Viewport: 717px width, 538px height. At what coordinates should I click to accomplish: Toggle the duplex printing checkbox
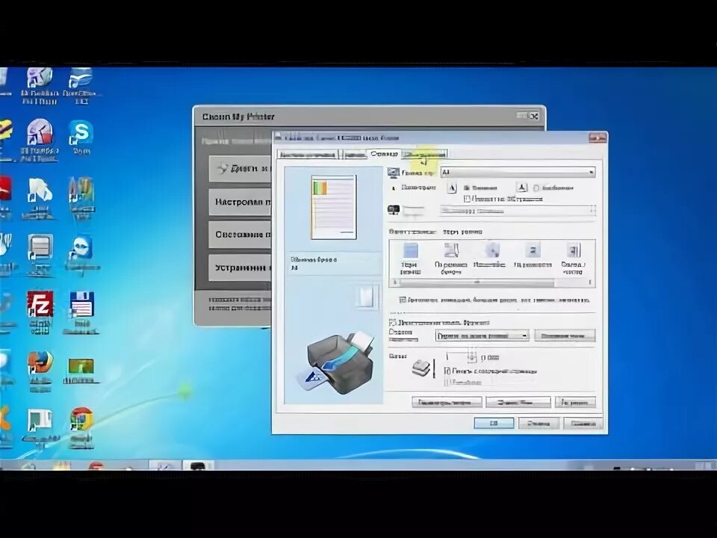(x=392, y=323)
